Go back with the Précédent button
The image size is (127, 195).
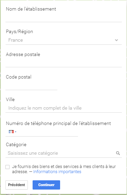coord(17,185)
